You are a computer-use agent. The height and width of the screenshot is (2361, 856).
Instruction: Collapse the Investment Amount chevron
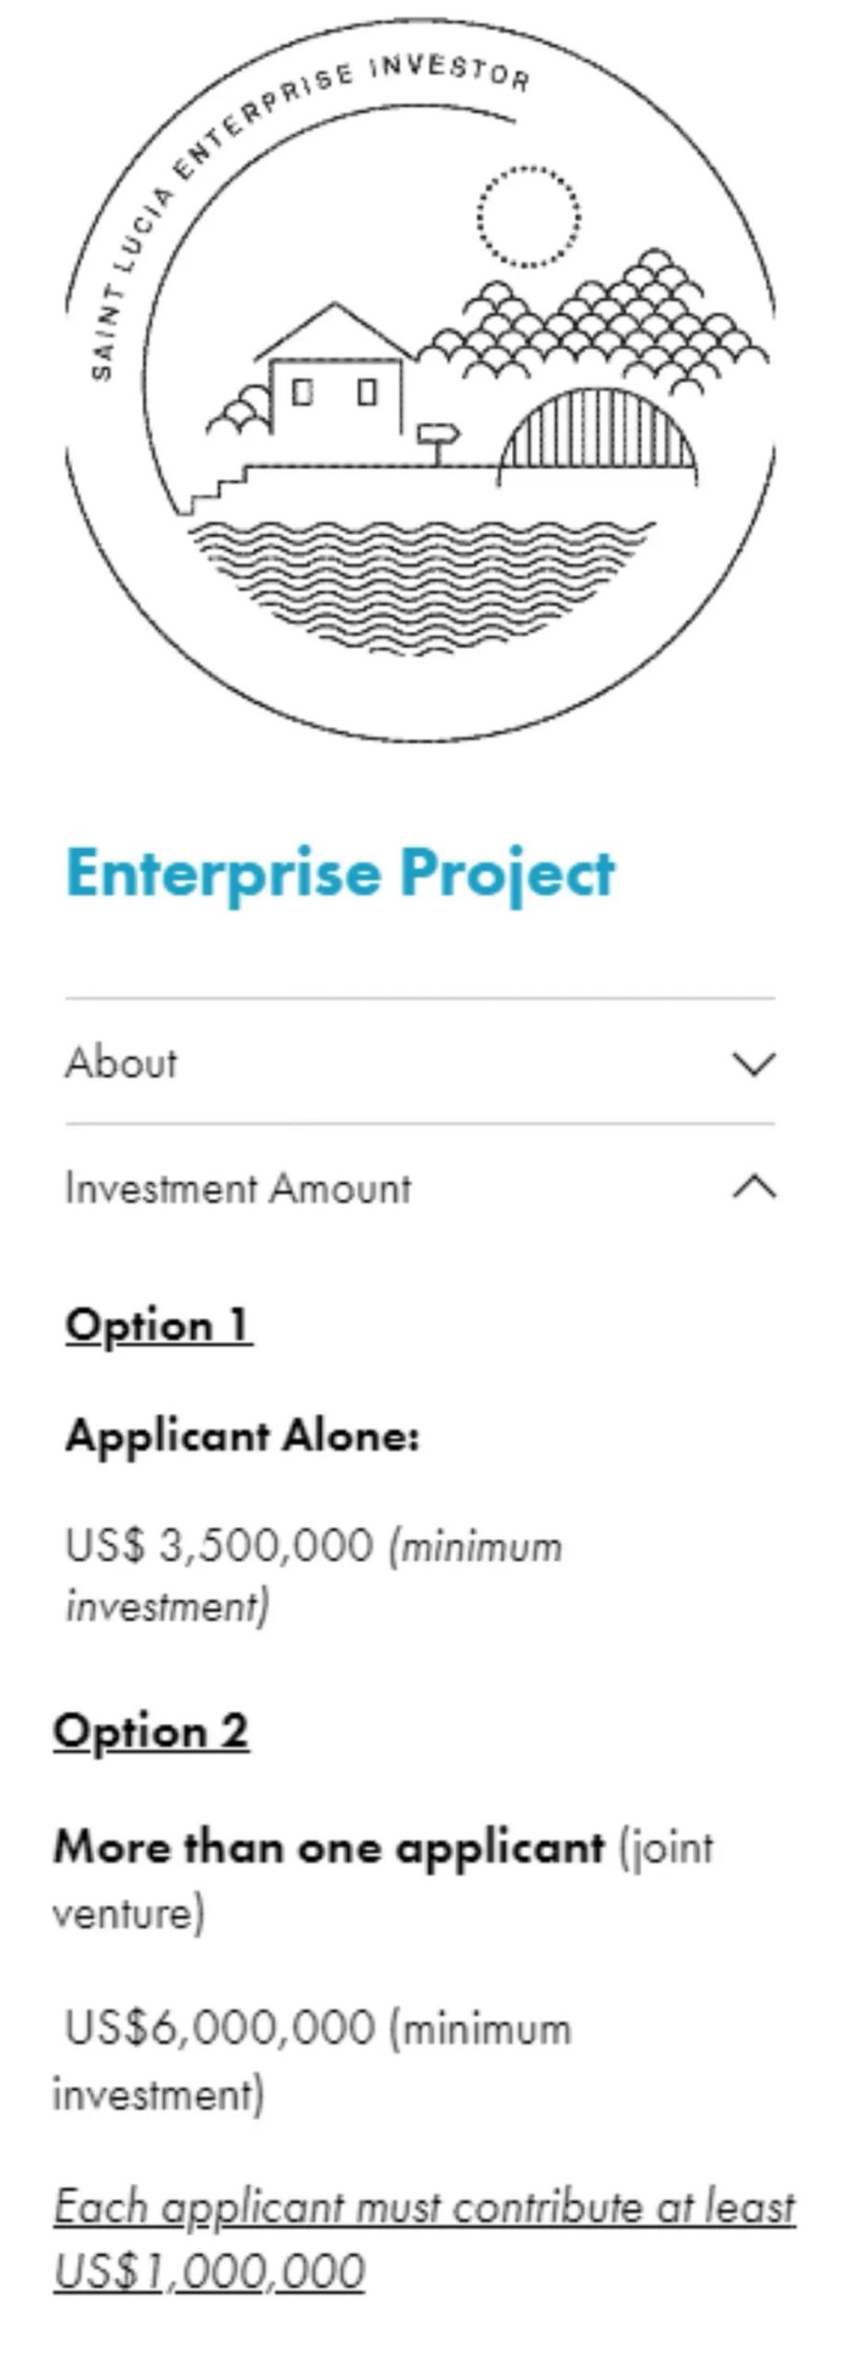[x=754, y=1186]
